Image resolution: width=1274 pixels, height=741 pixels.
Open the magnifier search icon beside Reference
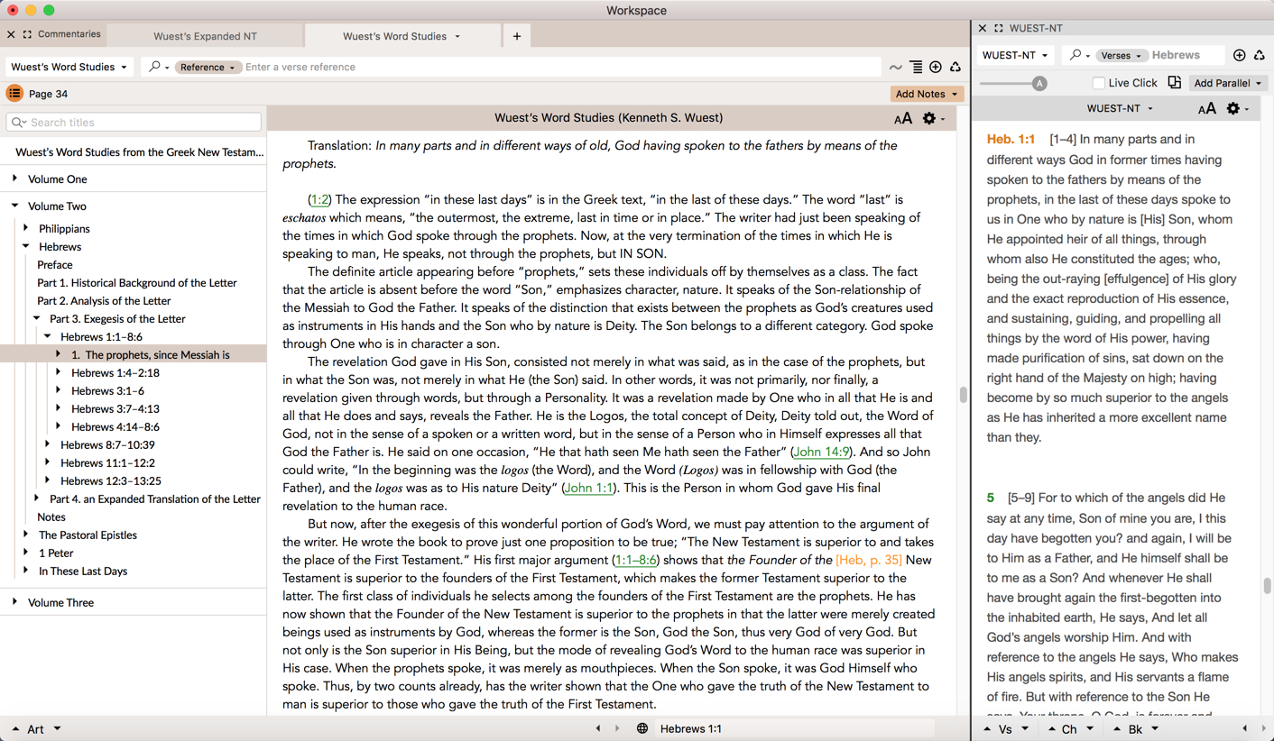point(159,67)
